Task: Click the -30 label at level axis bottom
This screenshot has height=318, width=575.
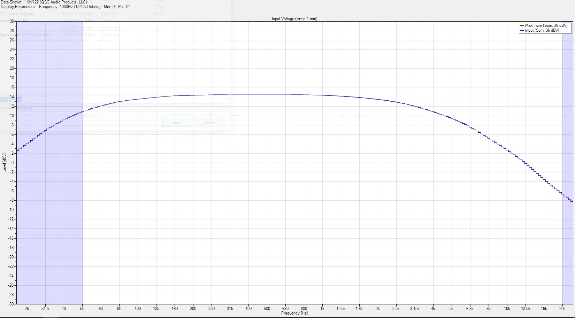Action: pyautogui.click(x=11, y=304)
